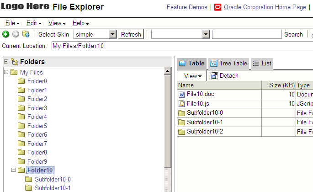The height and width of the screenshot is (192, 313).
Task: Click the My Files tree label
Action: 32,72
